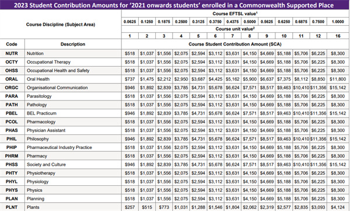This screenshot has width=350, height=211.
Task: Click the ORGC code cell
Action: pos(12,88)
